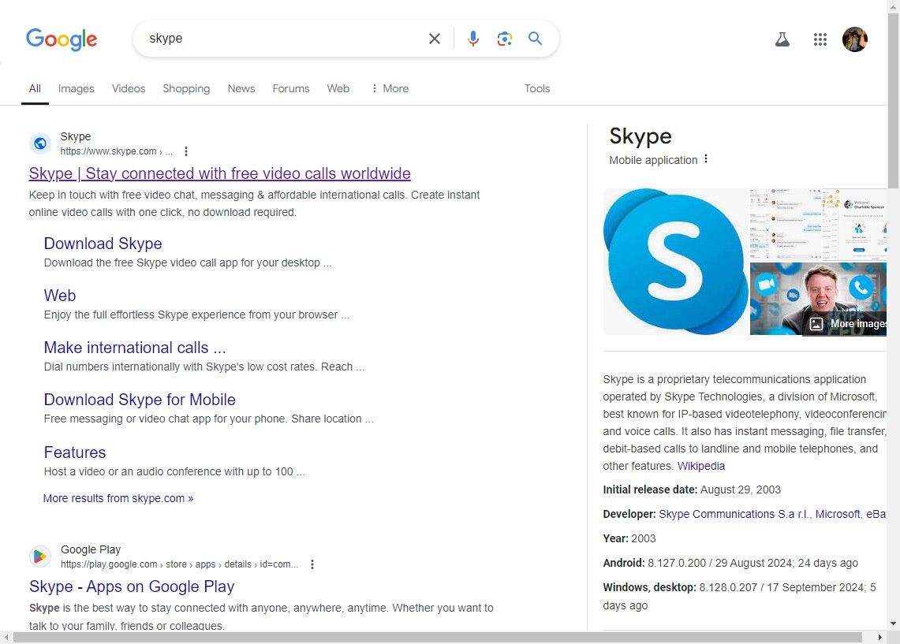The width and height of the screenshot is (900, 644).
Task: Open Search Labs flask icon
Action: tap(782, 39)
